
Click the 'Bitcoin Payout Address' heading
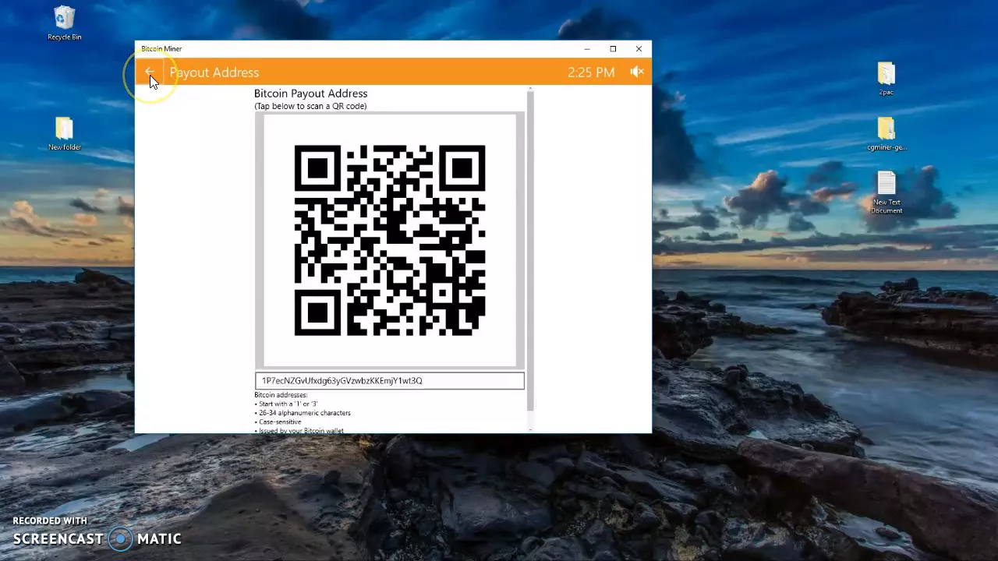coord(310,93)
